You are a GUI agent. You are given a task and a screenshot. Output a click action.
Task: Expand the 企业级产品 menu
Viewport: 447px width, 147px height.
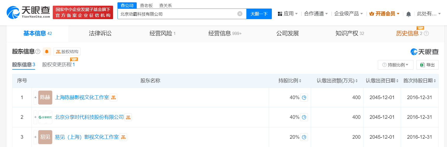[348, 14]
